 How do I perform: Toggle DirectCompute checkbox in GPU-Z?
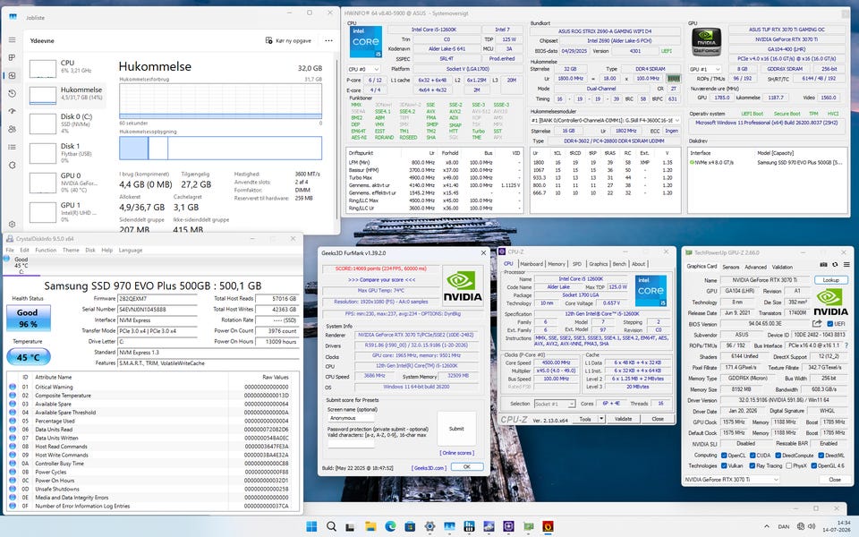(x=778, y=456)
